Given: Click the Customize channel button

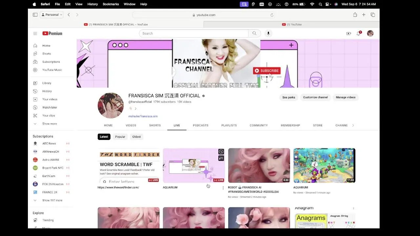Looking at the screenshot, I should pyautogui.click(x=315, y=97).
